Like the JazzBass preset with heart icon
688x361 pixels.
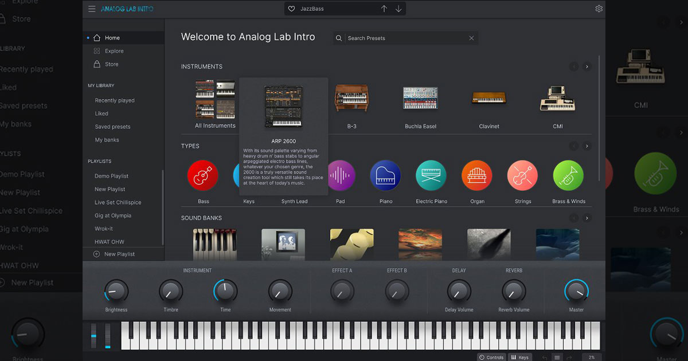[291, 9]
